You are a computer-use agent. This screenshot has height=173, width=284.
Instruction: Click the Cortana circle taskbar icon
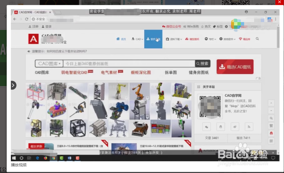pos(21,158)
